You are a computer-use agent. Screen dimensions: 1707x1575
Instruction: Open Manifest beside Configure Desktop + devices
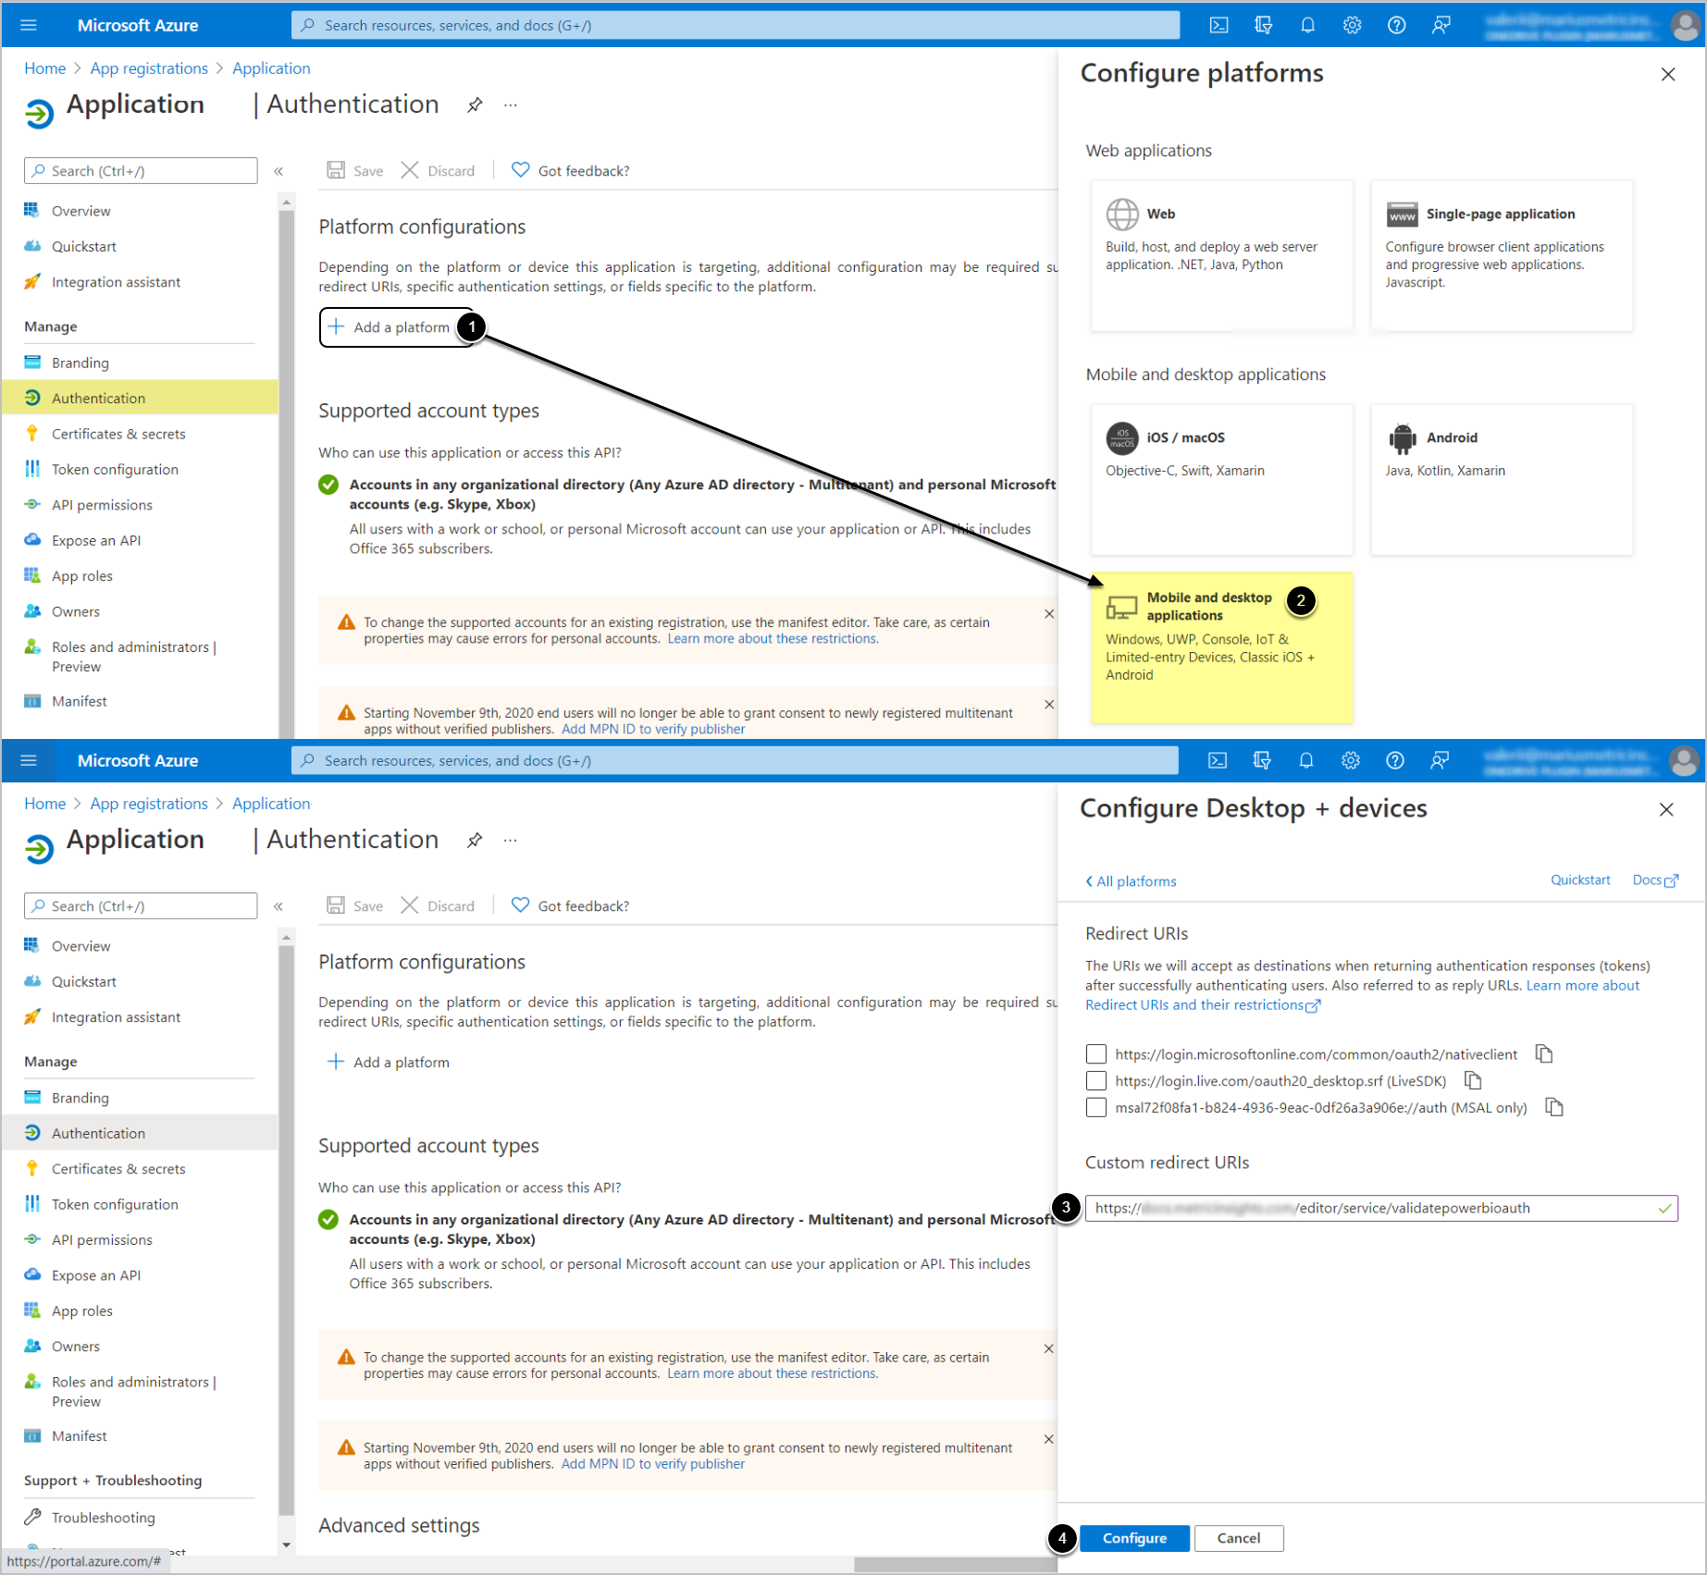coord(80,1436)
